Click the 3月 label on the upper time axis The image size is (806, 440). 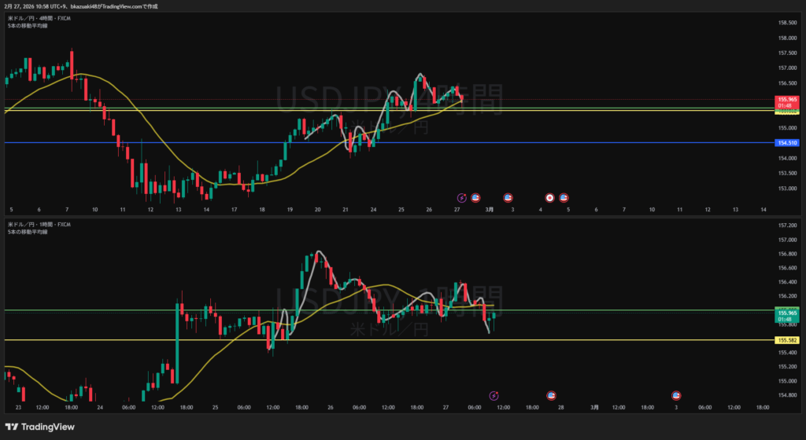point(489,210)
